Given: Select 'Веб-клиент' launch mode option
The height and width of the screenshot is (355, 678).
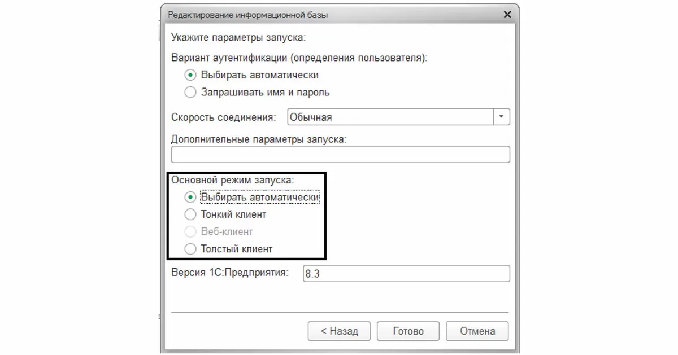Looking at the screenshot, I should (x=190, y=231).
